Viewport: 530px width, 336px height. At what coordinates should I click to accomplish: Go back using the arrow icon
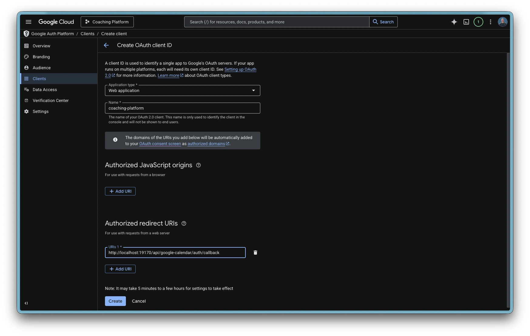click(106, 45)
